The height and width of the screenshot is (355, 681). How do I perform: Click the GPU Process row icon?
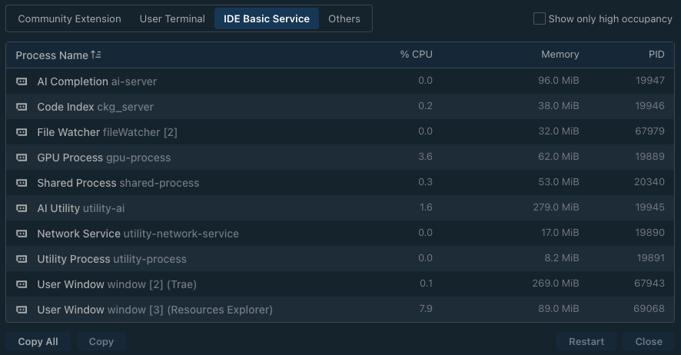click(22, 158)
